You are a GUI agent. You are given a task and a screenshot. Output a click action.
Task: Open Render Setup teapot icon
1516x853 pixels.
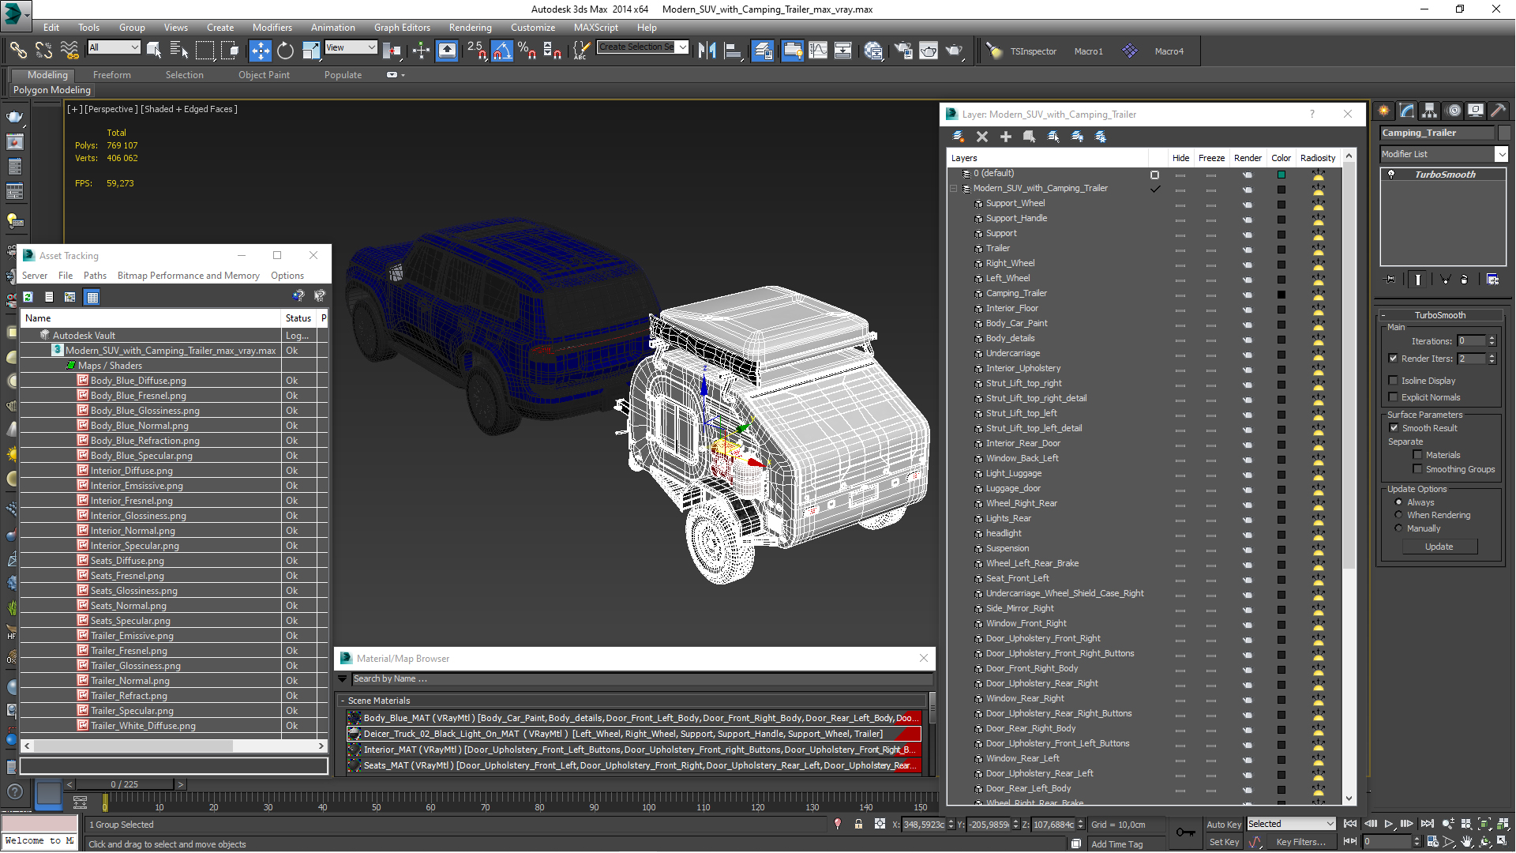coord(903,51)
